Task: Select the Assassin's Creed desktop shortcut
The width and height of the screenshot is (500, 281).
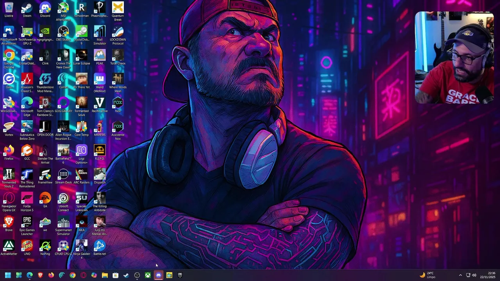Action: [27, 83]
